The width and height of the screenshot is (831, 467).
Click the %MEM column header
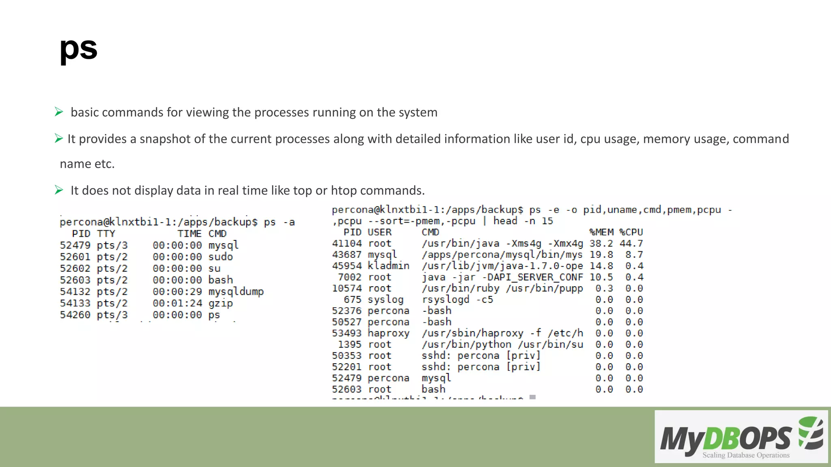pos(601,232)
